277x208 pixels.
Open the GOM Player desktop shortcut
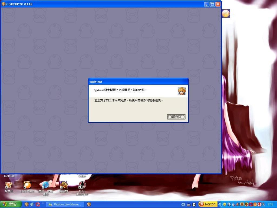27,185
